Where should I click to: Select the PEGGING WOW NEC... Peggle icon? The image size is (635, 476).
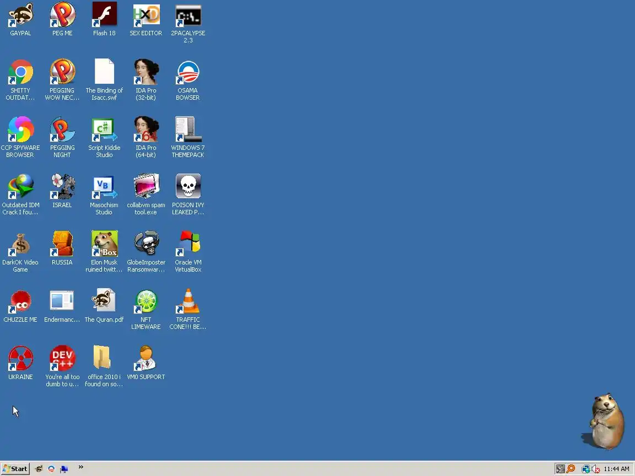62,72
